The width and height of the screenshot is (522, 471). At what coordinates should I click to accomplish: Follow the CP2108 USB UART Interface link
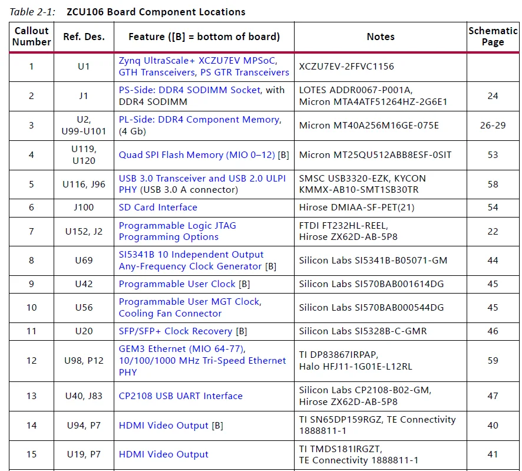[180, 396]
